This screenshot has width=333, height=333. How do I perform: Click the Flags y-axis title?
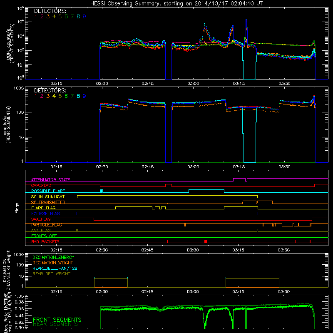click(17, 208)
